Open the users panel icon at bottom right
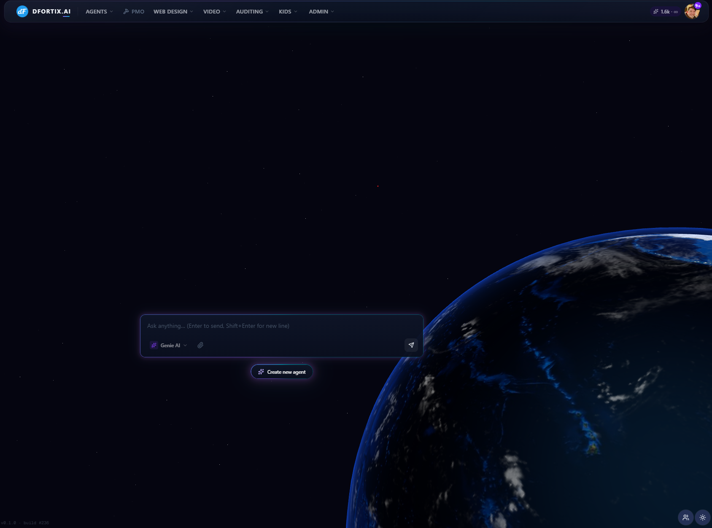Image resolution: width=712 pixels, height=528 pixels. click(686, 517)
